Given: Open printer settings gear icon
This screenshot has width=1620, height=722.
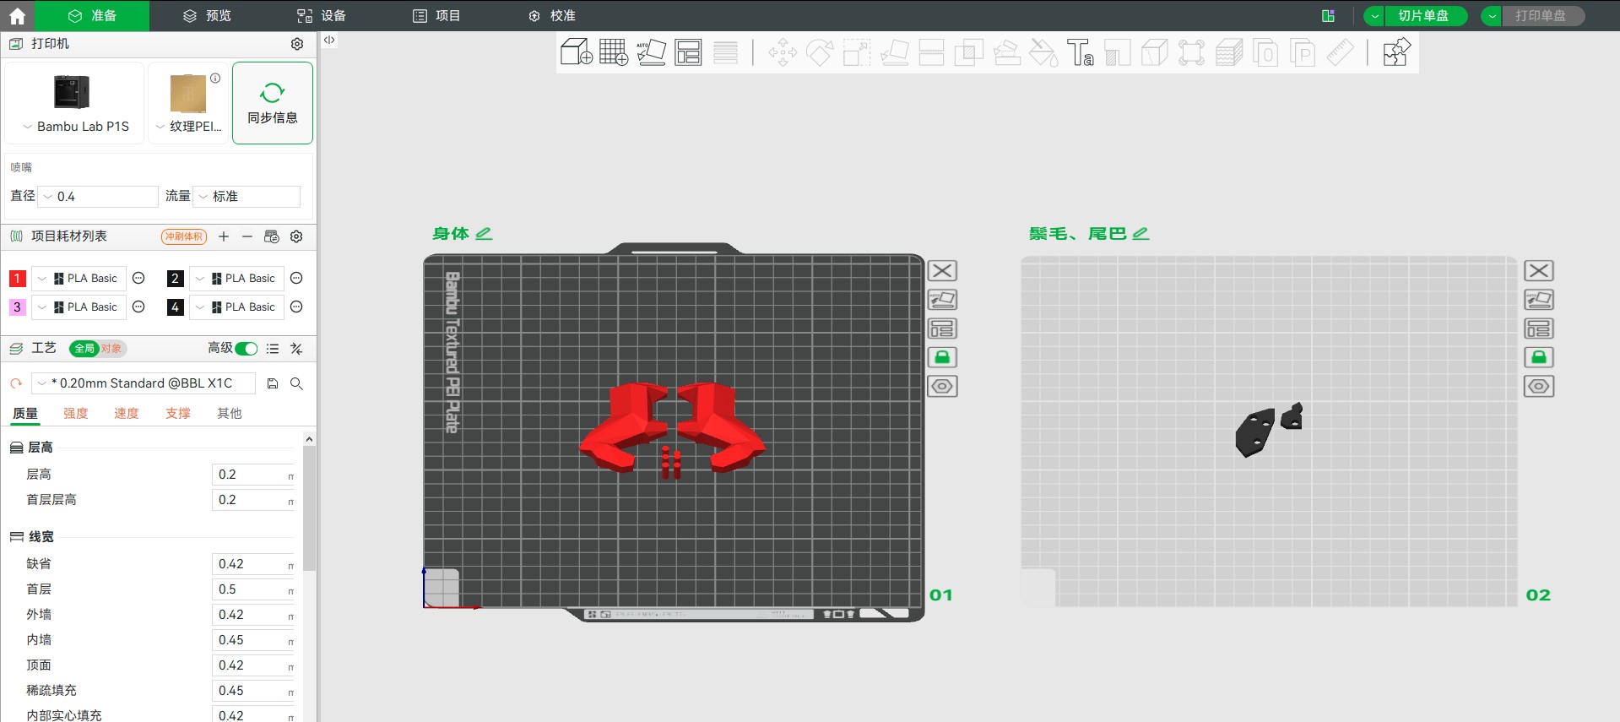Looking at the screenshot, I should (297, 44).
